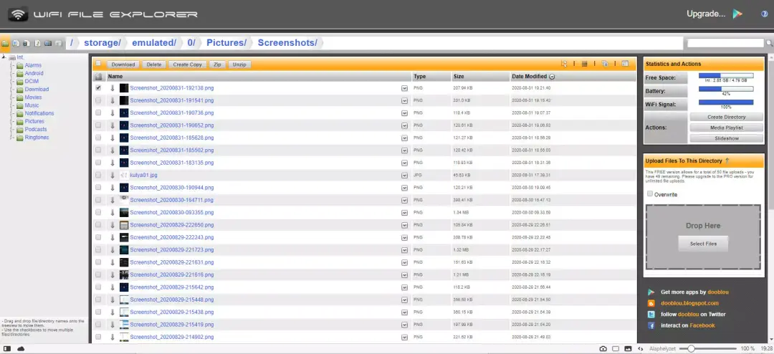Click the Twitter icon in sidebar
Image resolution: width=774 pixels, height=354 pixels.
point(651,314)
